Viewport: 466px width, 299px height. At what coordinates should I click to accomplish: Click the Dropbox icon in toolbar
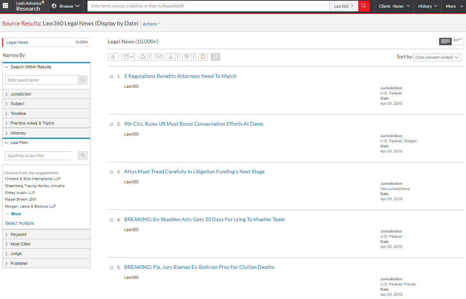point(186,57)
